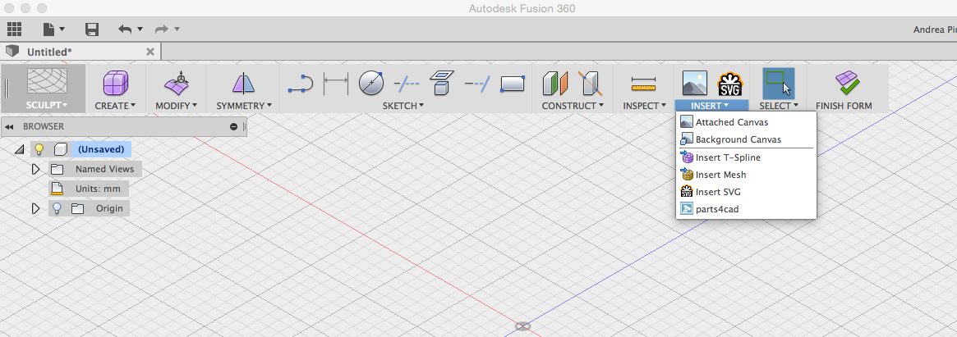Click the Undo arrow
Screen dimensions: 957x337
[125, 30]
